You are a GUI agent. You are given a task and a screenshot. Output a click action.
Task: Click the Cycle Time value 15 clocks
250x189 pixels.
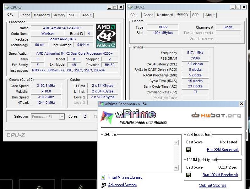195,81
